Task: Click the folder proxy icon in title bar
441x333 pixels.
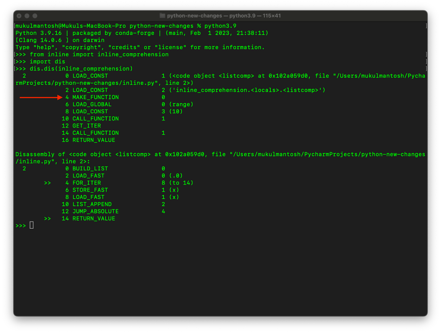Action: click(x=162, y=16)
